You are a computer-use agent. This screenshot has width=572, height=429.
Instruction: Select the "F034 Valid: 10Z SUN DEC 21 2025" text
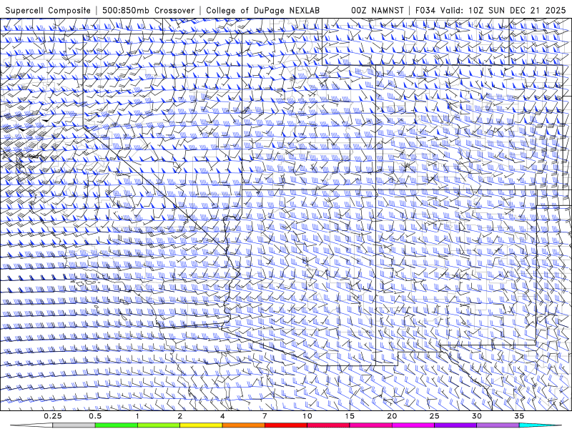pyautogui.click(x=490, y=11)
